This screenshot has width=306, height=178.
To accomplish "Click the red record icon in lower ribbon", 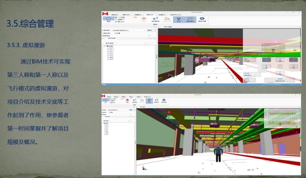I will pos(127,101).
